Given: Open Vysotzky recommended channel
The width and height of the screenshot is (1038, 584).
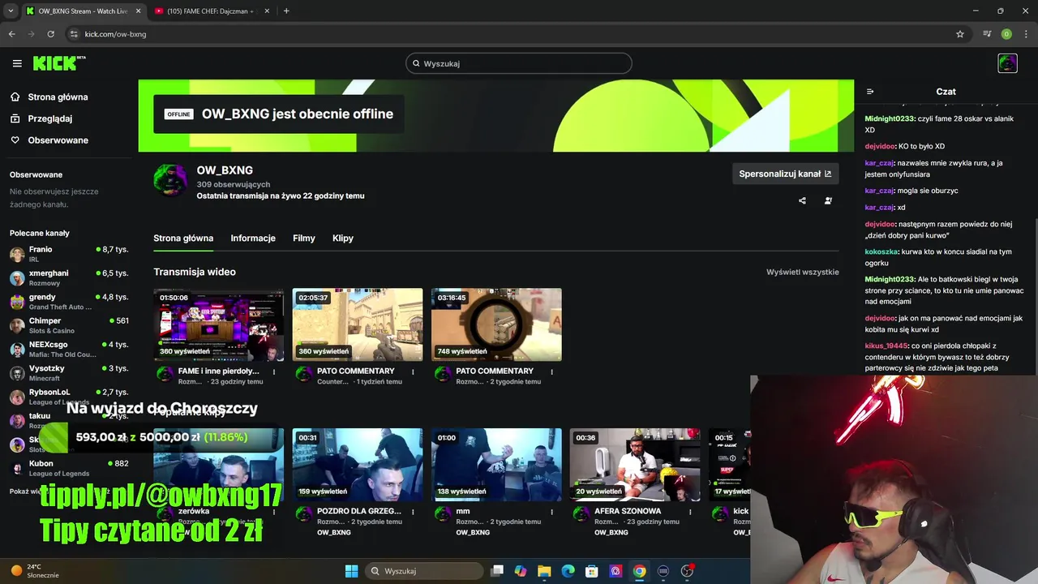Looking at the screenshot, I should point(69,373).
